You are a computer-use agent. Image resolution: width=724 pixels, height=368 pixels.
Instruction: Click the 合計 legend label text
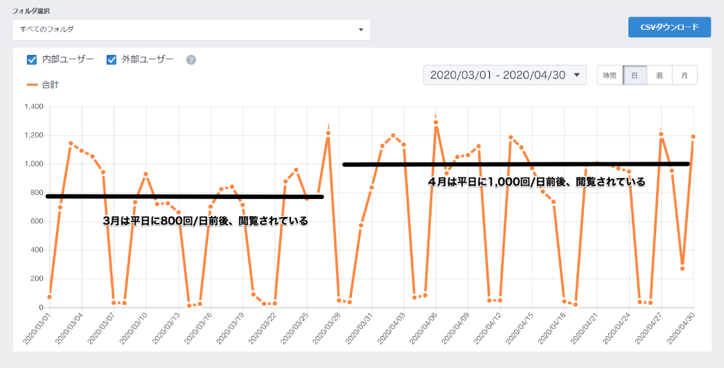coord(51,84)
